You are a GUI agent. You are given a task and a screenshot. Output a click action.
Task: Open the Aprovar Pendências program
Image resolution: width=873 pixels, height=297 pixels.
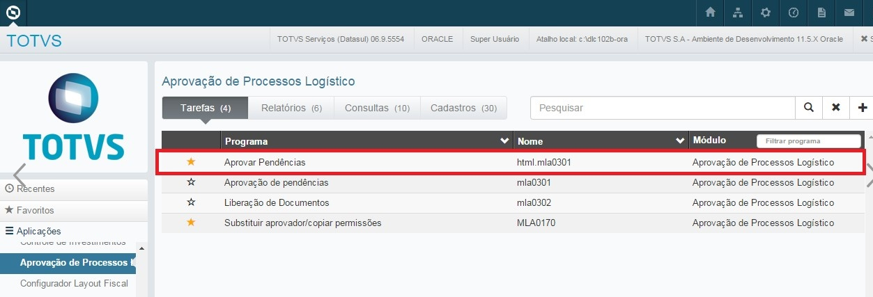click(x=265, y=162)
